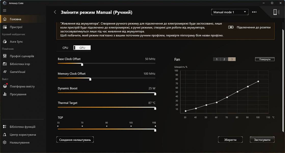Click the 50 MHz value
Viewport: 285px width, 153px height.
click(150, 59)
